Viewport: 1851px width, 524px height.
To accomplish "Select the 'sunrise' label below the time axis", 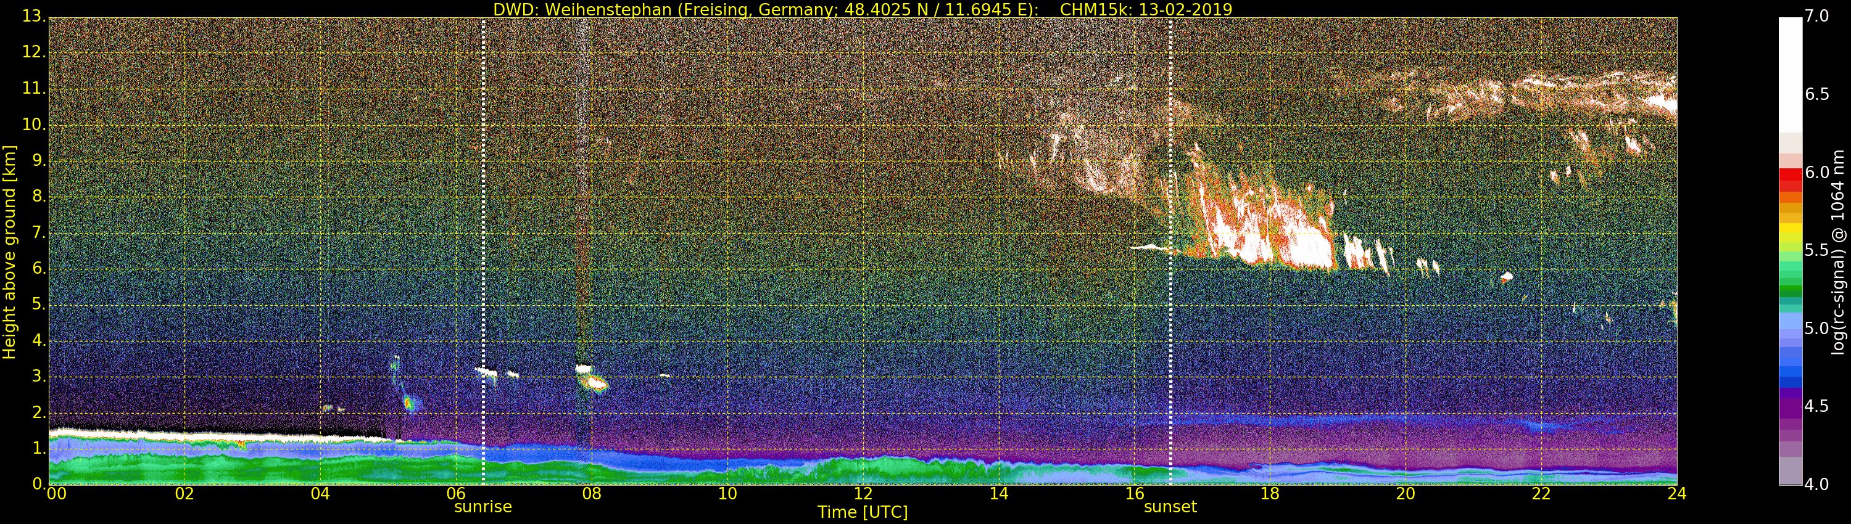I will (483, 507).
